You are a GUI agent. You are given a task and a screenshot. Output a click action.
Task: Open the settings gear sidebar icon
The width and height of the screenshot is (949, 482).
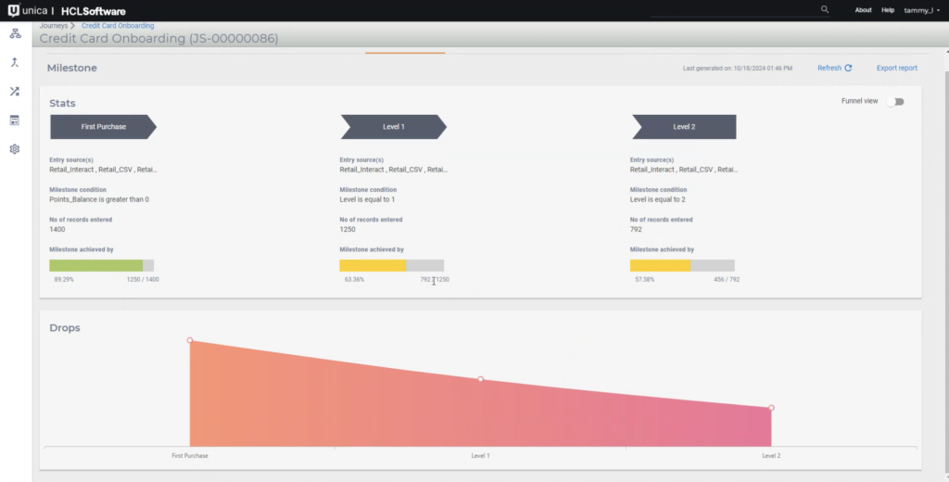[x=15, y=149]
